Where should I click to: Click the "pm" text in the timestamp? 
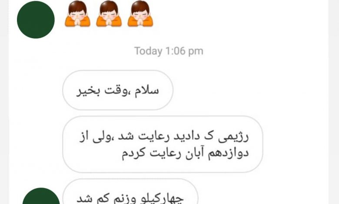coord(196,52)
